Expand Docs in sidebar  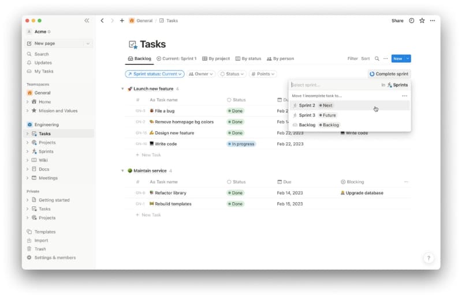click(x=27, y=169)
